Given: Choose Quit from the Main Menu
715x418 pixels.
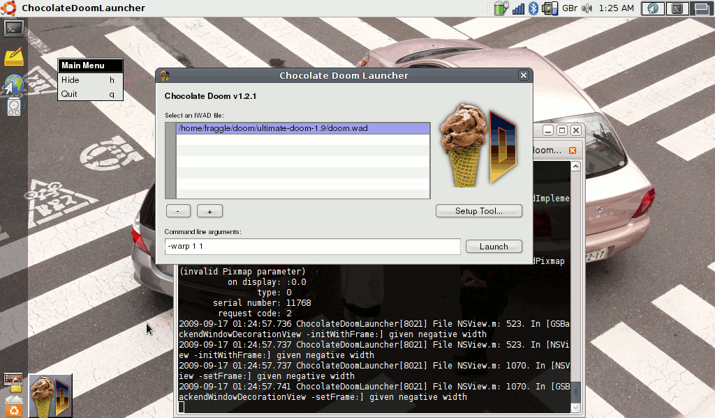Looking at the screenshot, I should tap(90, 93).
